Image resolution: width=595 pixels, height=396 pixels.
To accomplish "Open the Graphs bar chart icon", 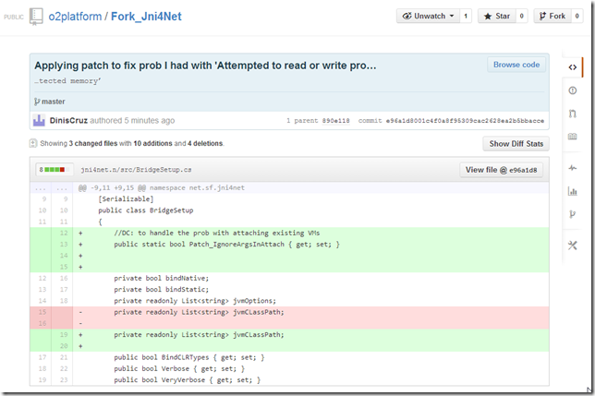I will [x=573, y=192].
